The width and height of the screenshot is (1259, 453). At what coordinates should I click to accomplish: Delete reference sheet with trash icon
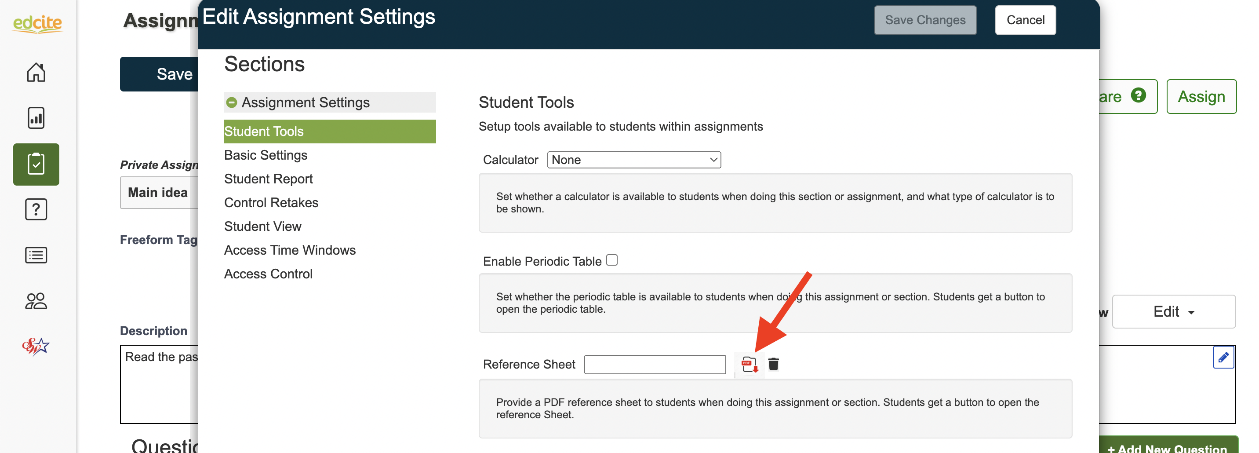pyautogui.click(x=773, y=364)
